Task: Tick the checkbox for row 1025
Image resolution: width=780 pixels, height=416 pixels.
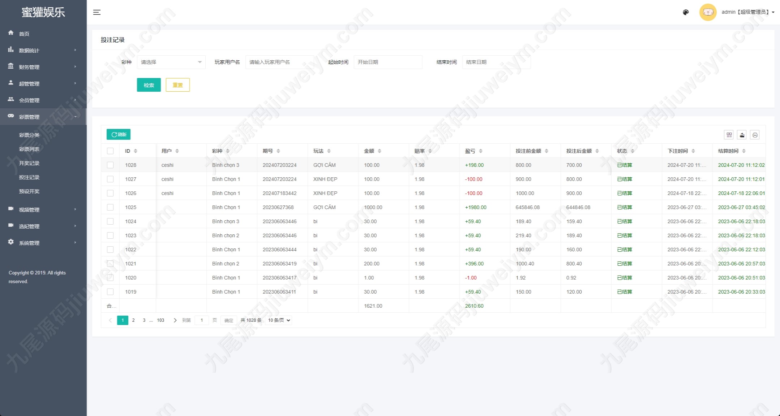Action: click(x=110, y=207)
